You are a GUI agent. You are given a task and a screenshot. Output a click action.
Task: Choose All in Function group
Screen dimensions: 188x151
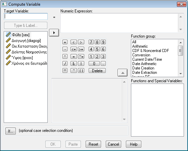coord(134,42)
